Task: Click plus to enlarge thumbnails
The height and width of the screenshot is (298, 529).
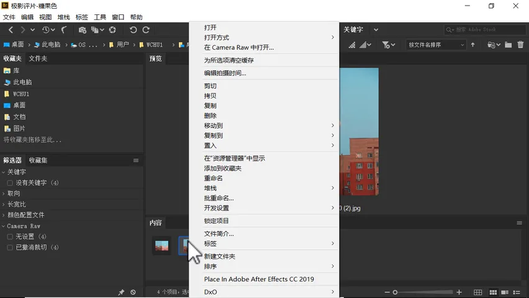Action: 459,292
